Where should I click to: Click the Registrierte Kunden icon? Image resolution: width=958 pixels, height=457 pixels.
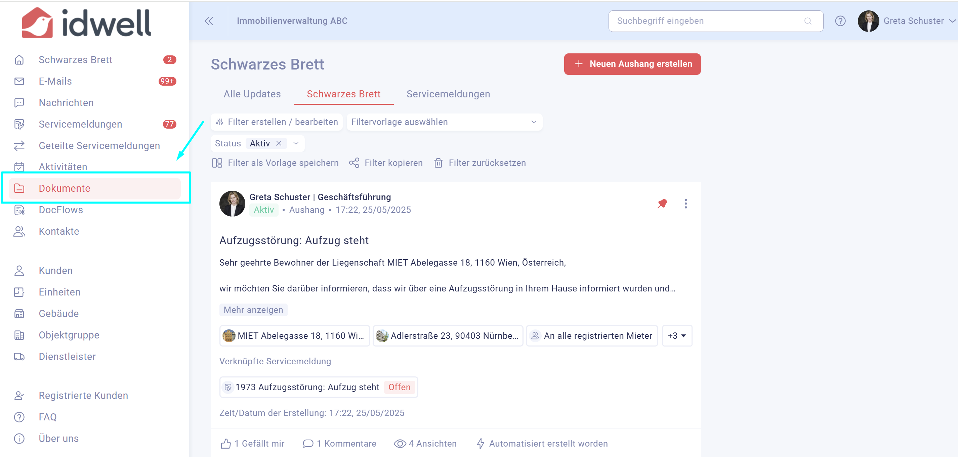coord(19,395)
